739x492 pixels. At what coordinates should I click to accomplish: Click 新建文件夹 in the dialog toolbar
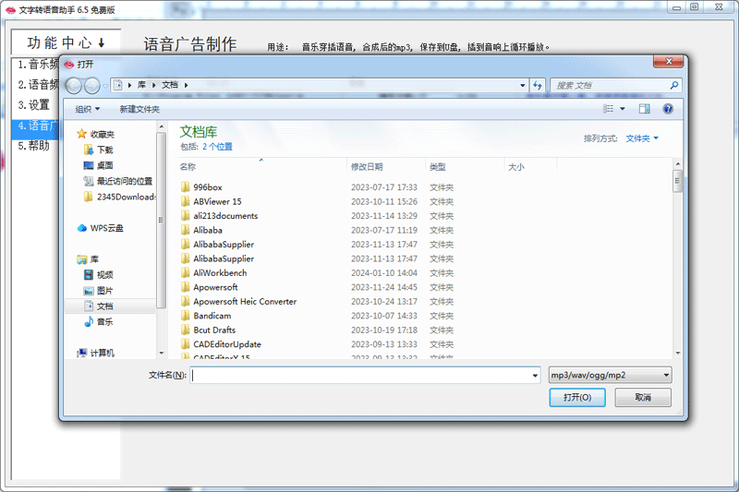point(139,109)
